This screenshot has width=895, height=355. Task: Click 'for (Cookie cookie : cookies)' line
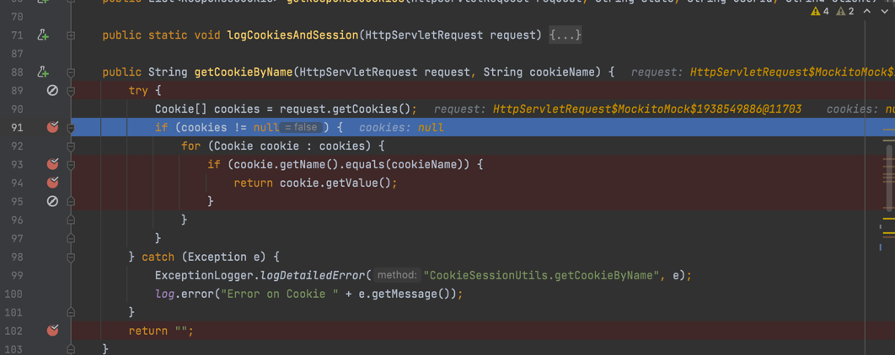[x=284, y=146]
